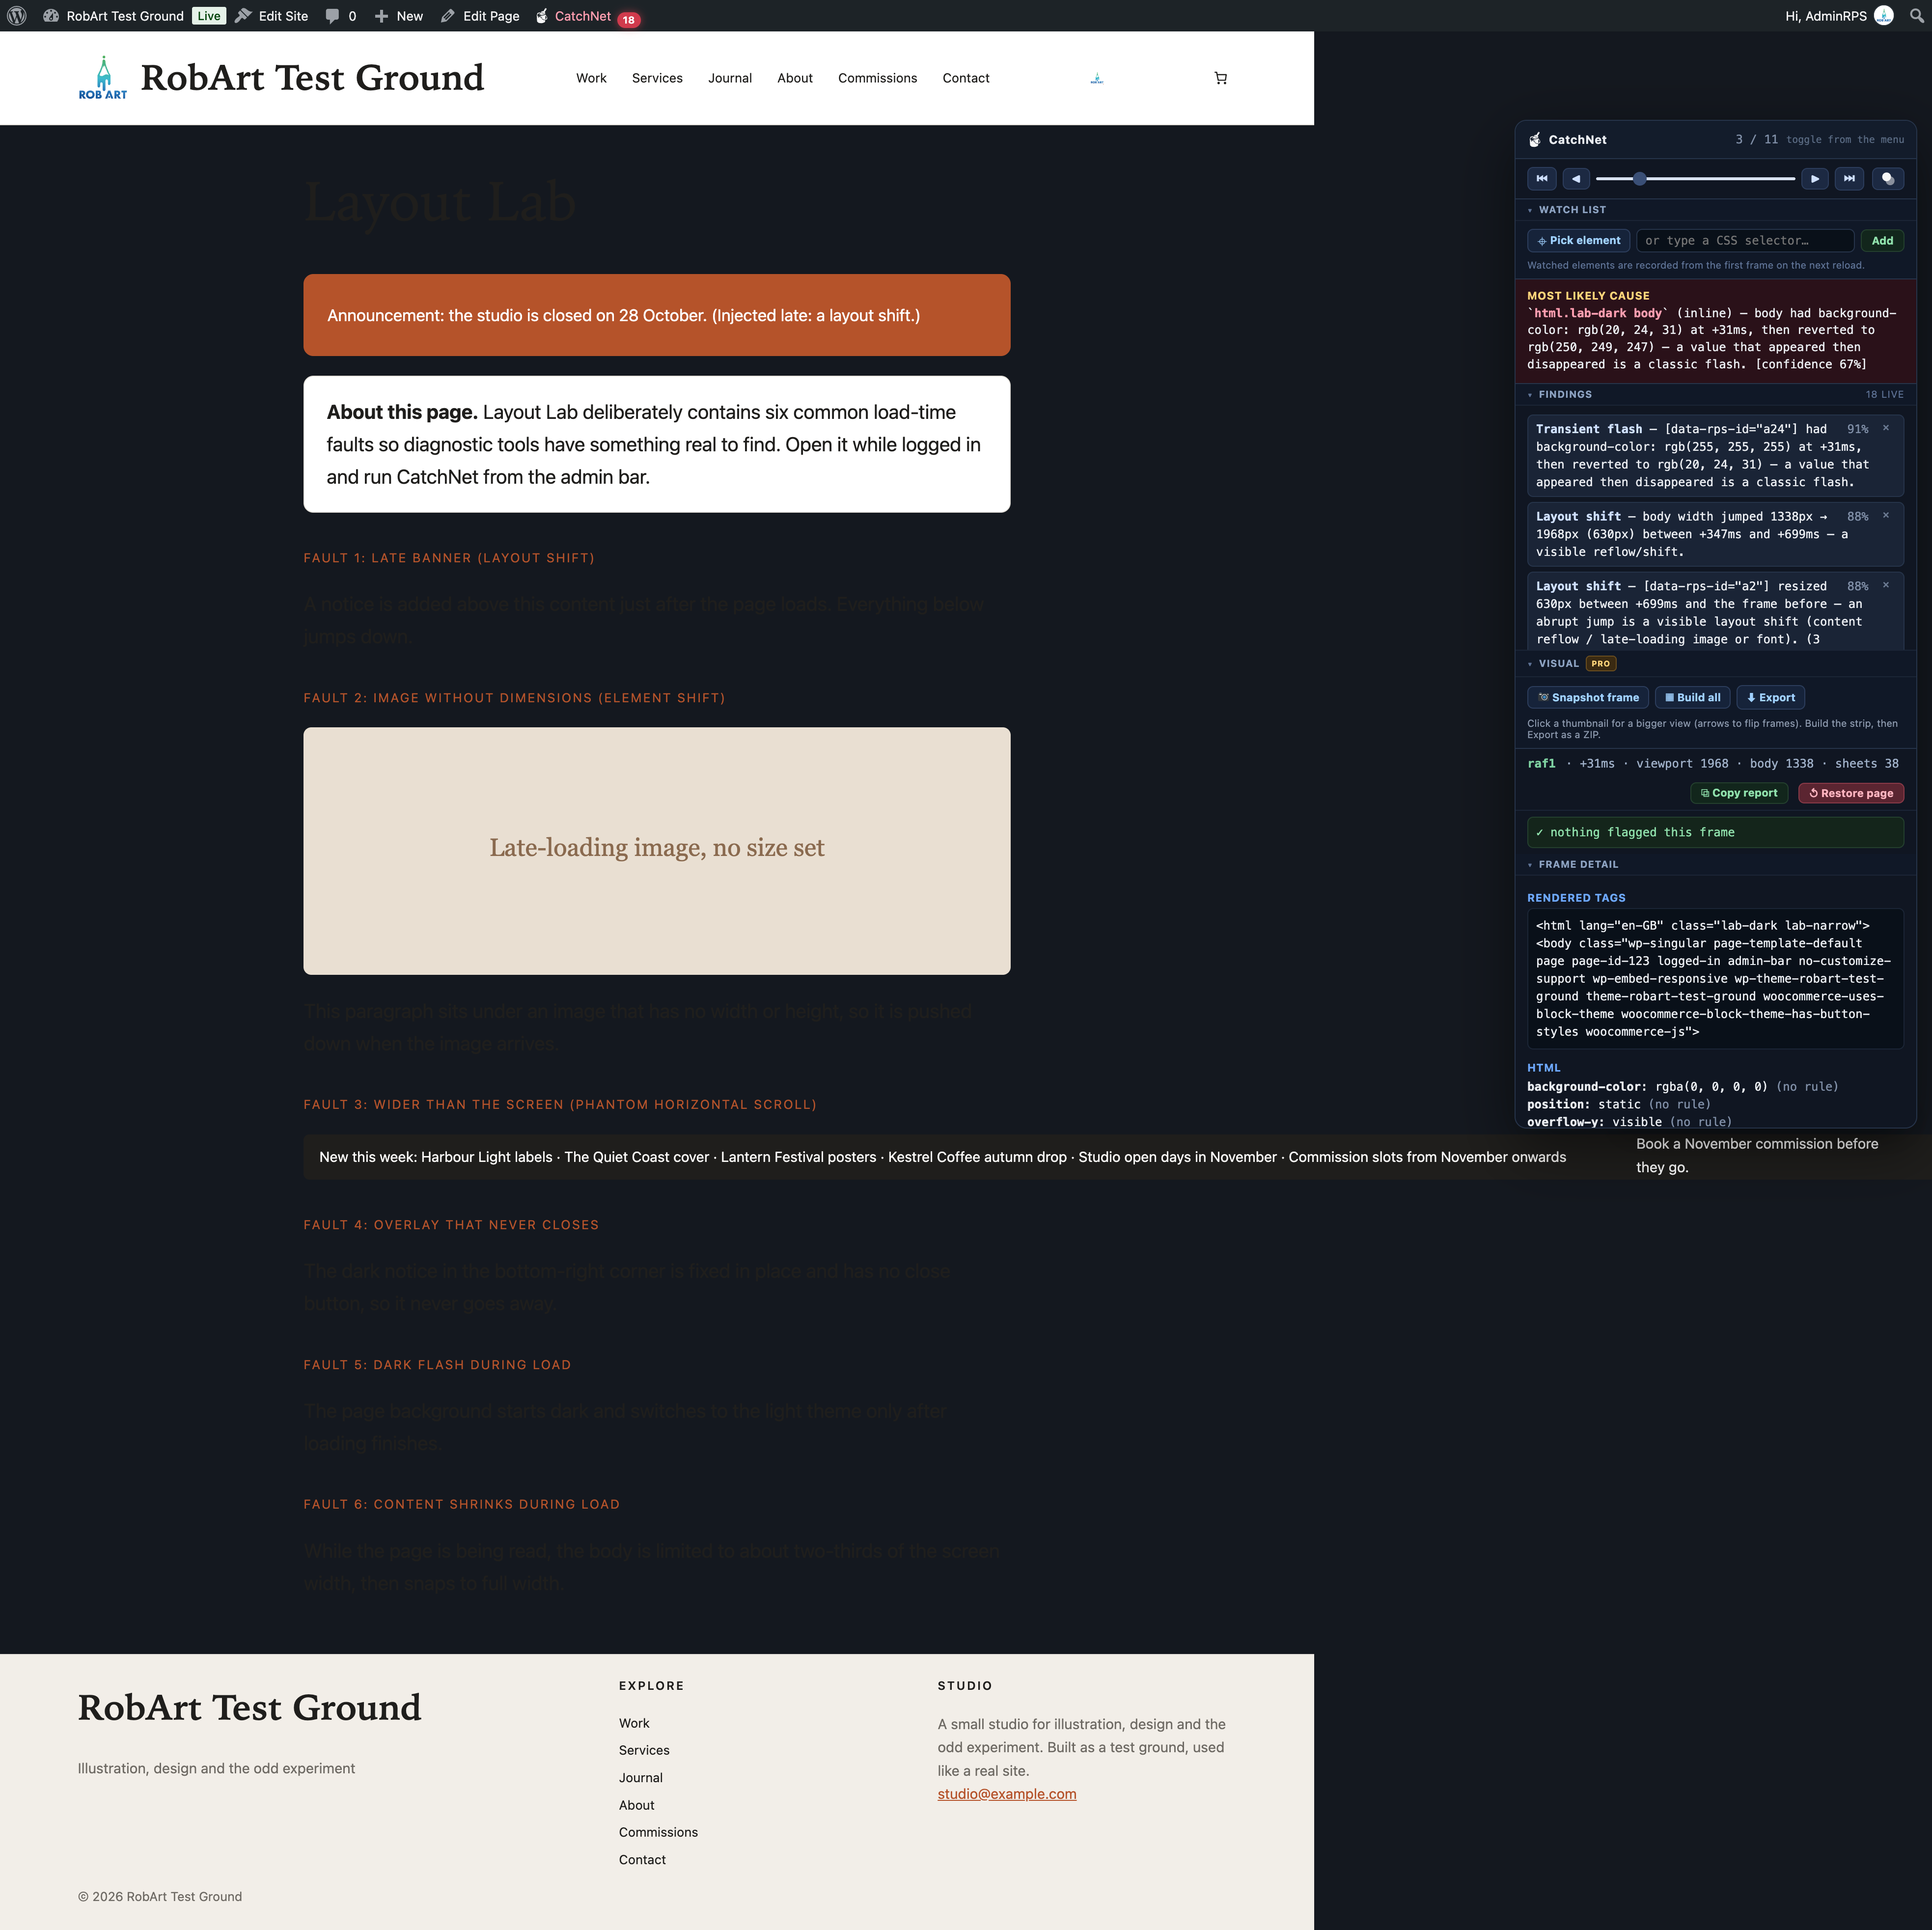Image resolution: width=1932 pixels, height=1930 pixels.
Task: Click the Restore page button
Action: pos(1851,793)
